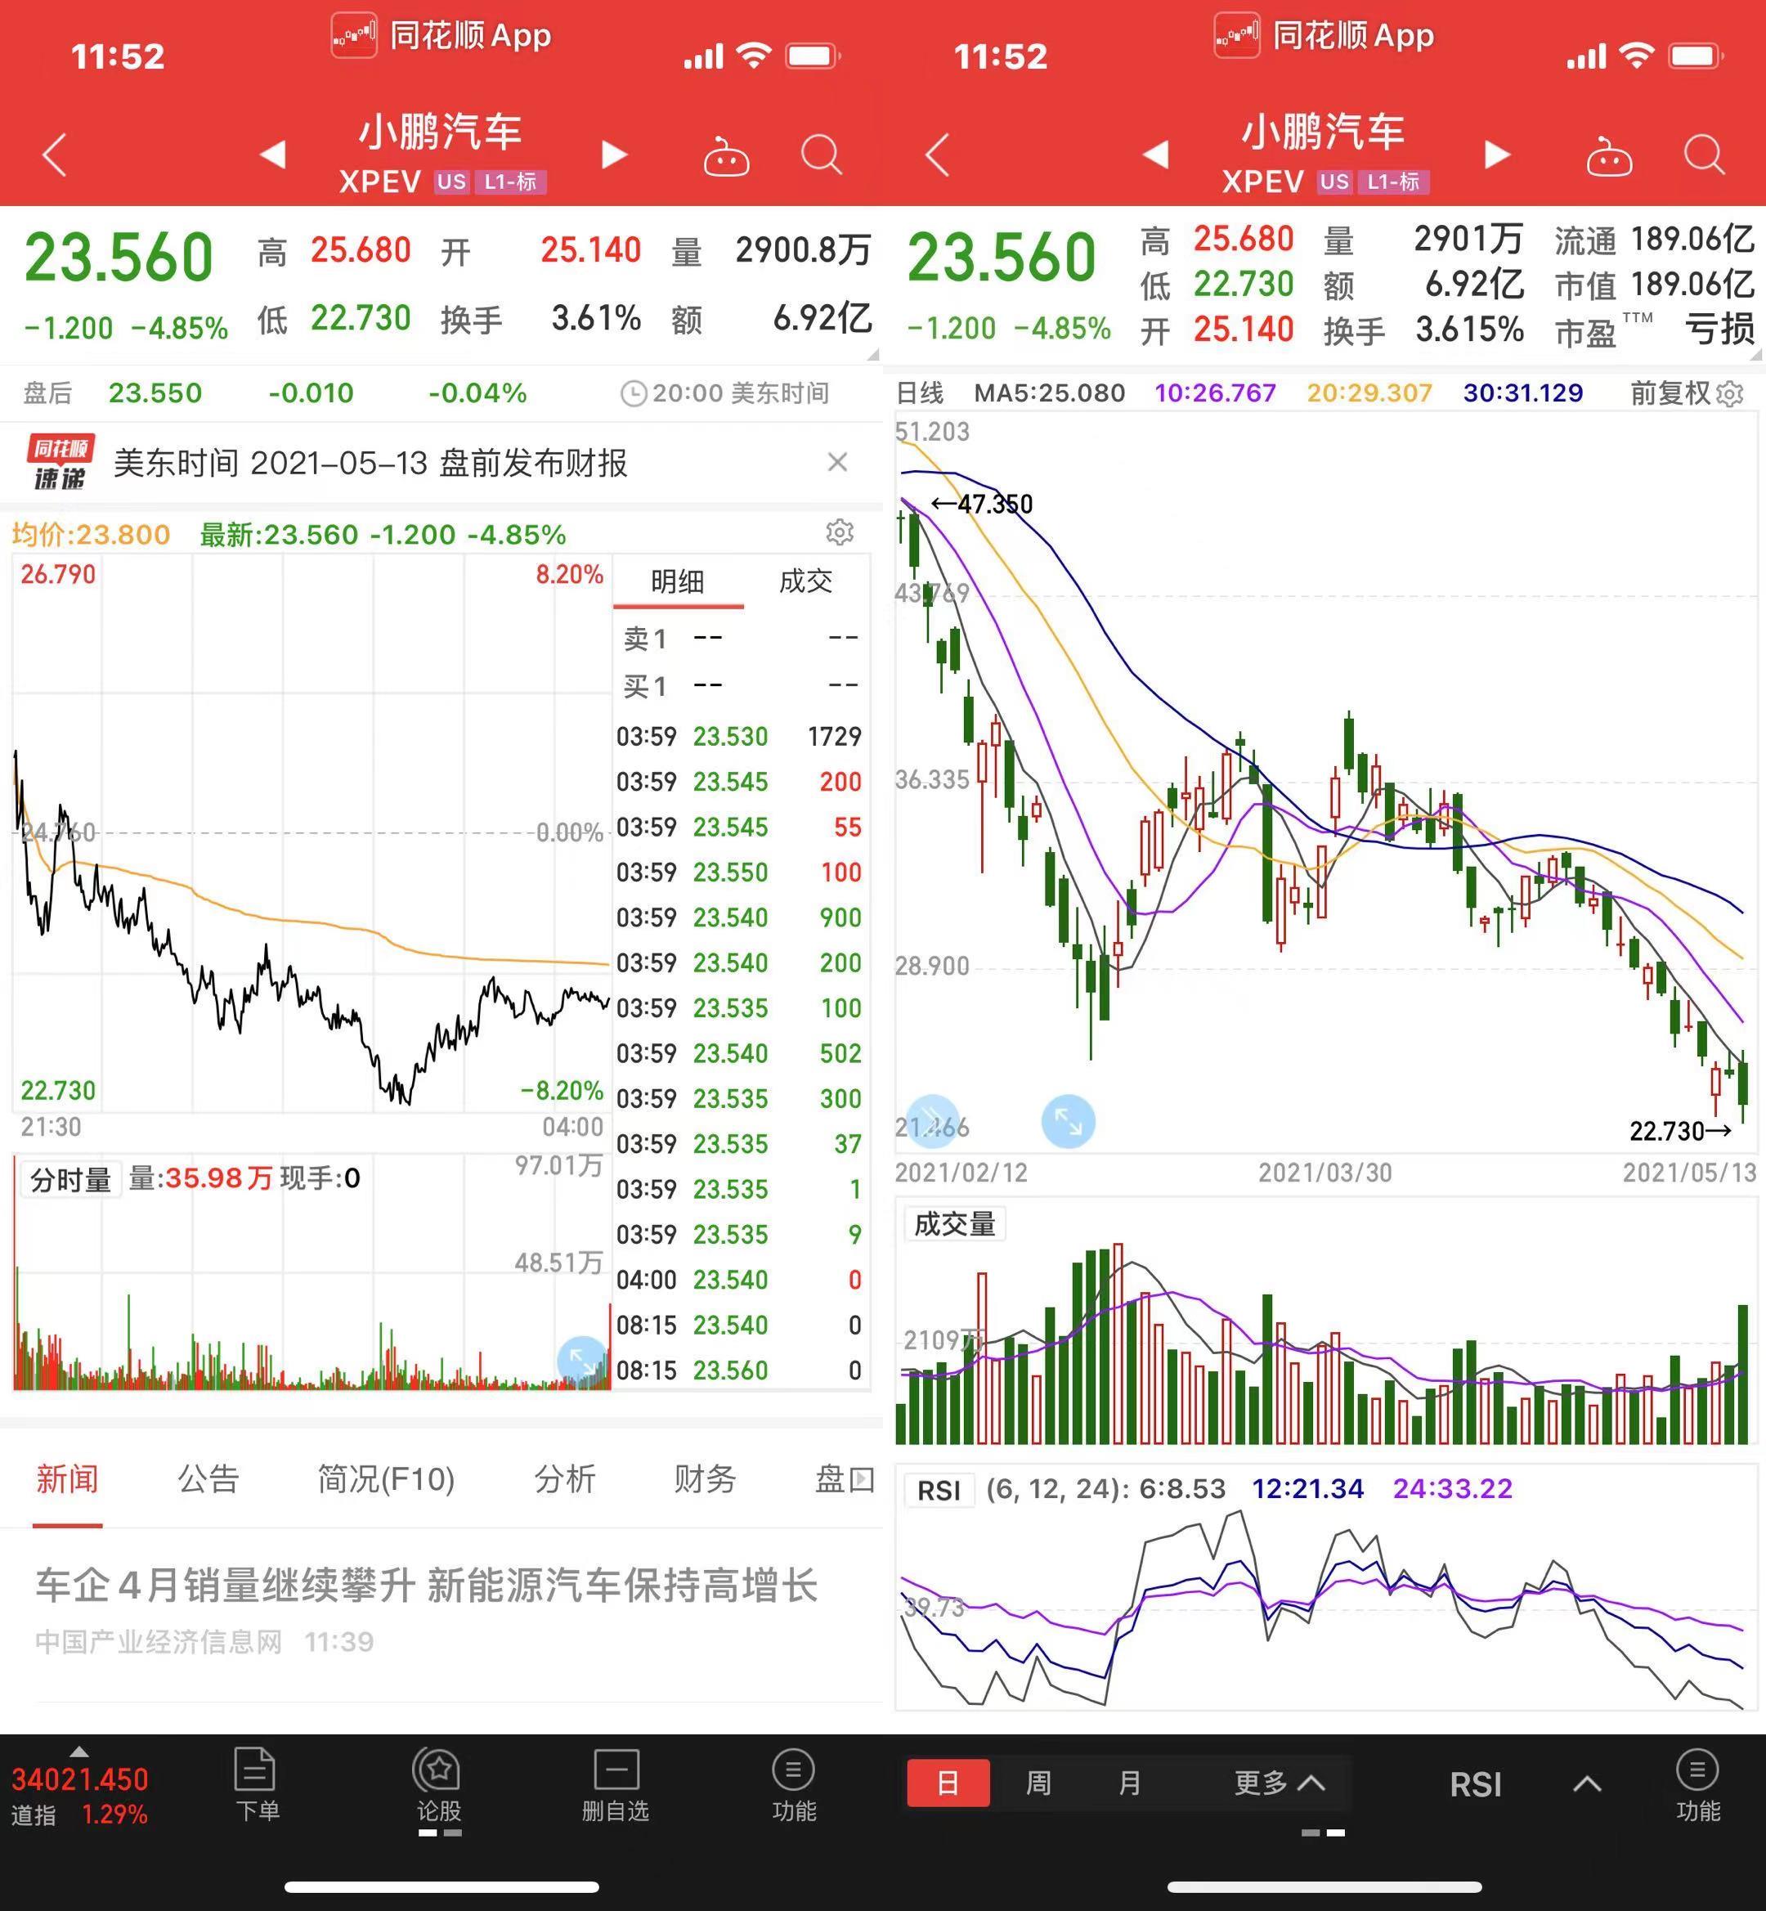1766x1911 pixels.
Task: Open intraday chart settings gear
Action: pyautogui.click(x=839, y=532)
